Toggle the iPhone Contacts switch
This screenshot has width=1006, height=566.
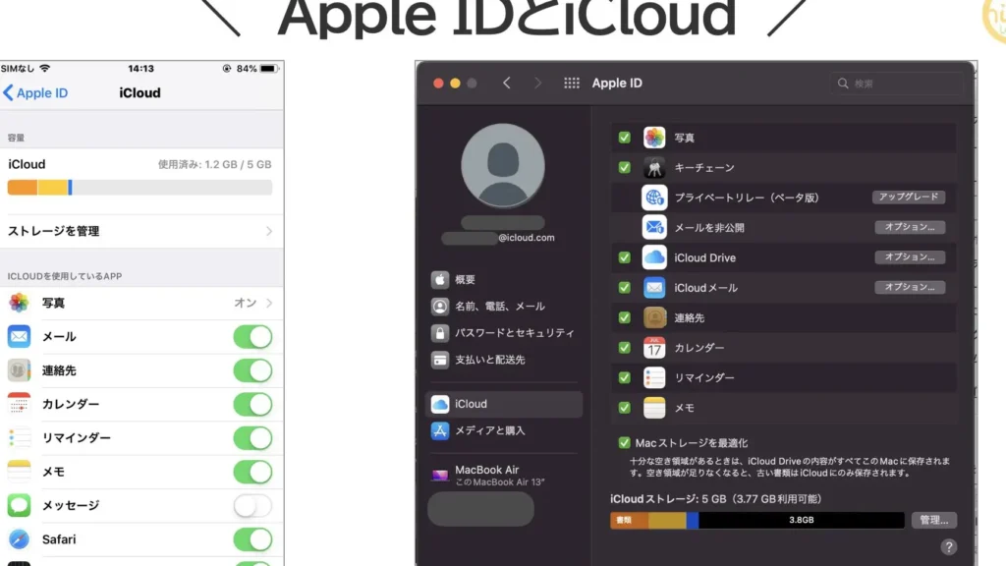(x=252, y=370)
